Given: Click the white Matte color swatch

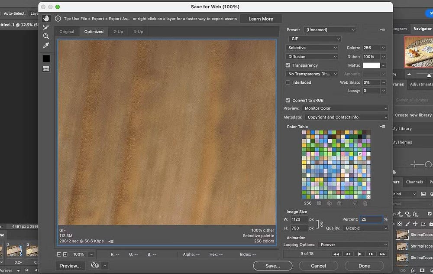Looking at the screenshot, I should (371, 65).
